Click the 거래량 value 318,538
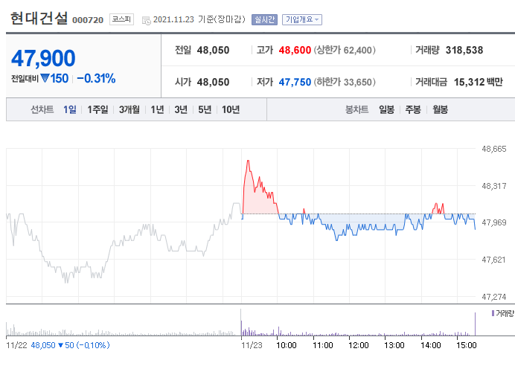 [464, 51]
